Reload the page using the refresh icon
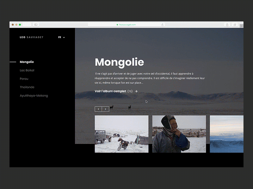The width and height of the screenshot is (253, 189). 162,25
